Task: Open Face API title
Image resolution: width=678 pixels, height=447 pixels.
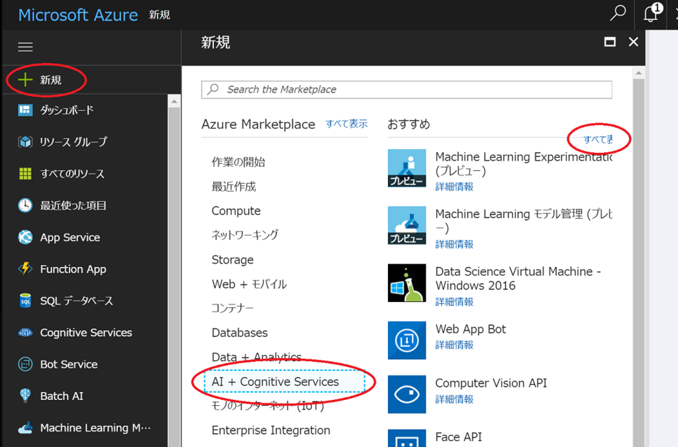Action: click(458, 437)
